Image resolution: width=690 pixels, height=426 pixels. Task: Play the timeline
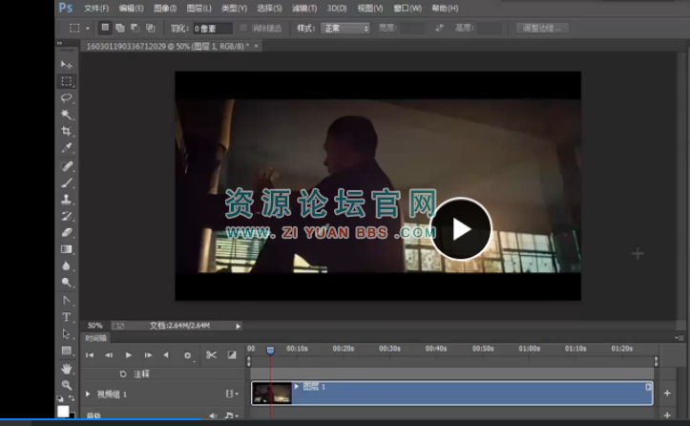[x=129, y=355]
